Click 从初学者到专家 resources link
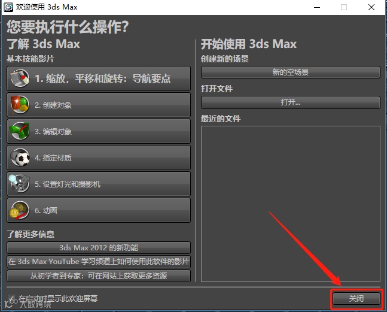This screenshot has height=312, width=387. [99, 275]
